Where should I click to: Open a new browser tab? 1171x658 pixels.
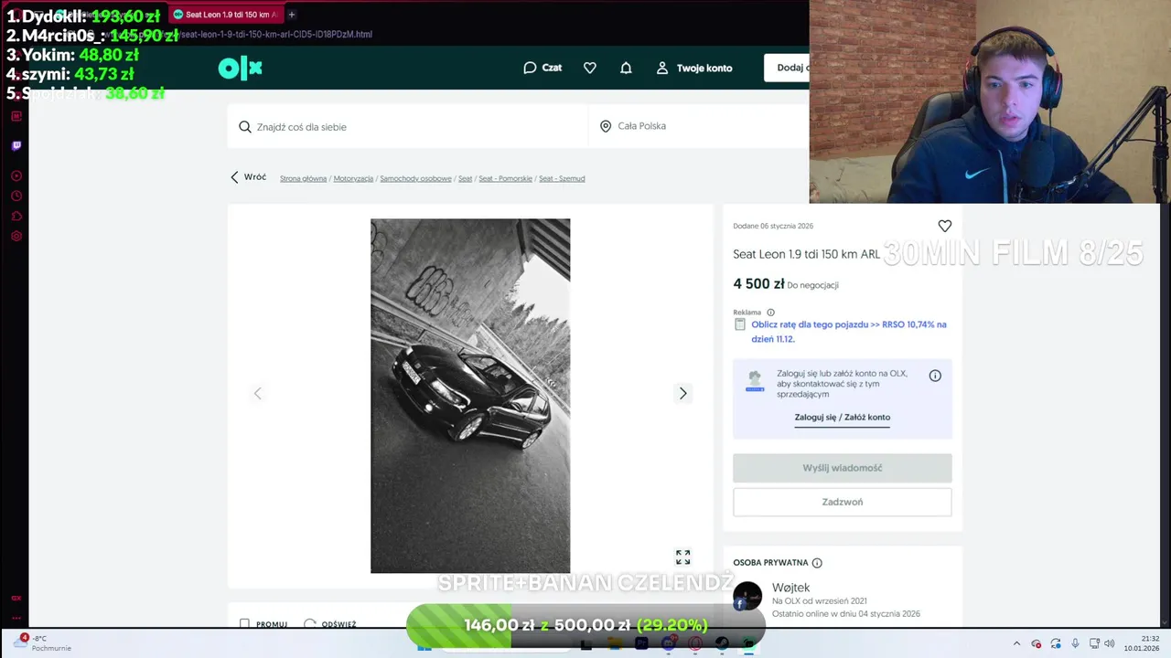pos(292,15)
